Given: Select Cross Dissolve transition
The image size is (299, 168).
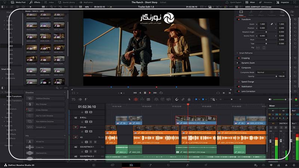Looking at the screenshot, I should pyautogui.click(x=45, y=110).
